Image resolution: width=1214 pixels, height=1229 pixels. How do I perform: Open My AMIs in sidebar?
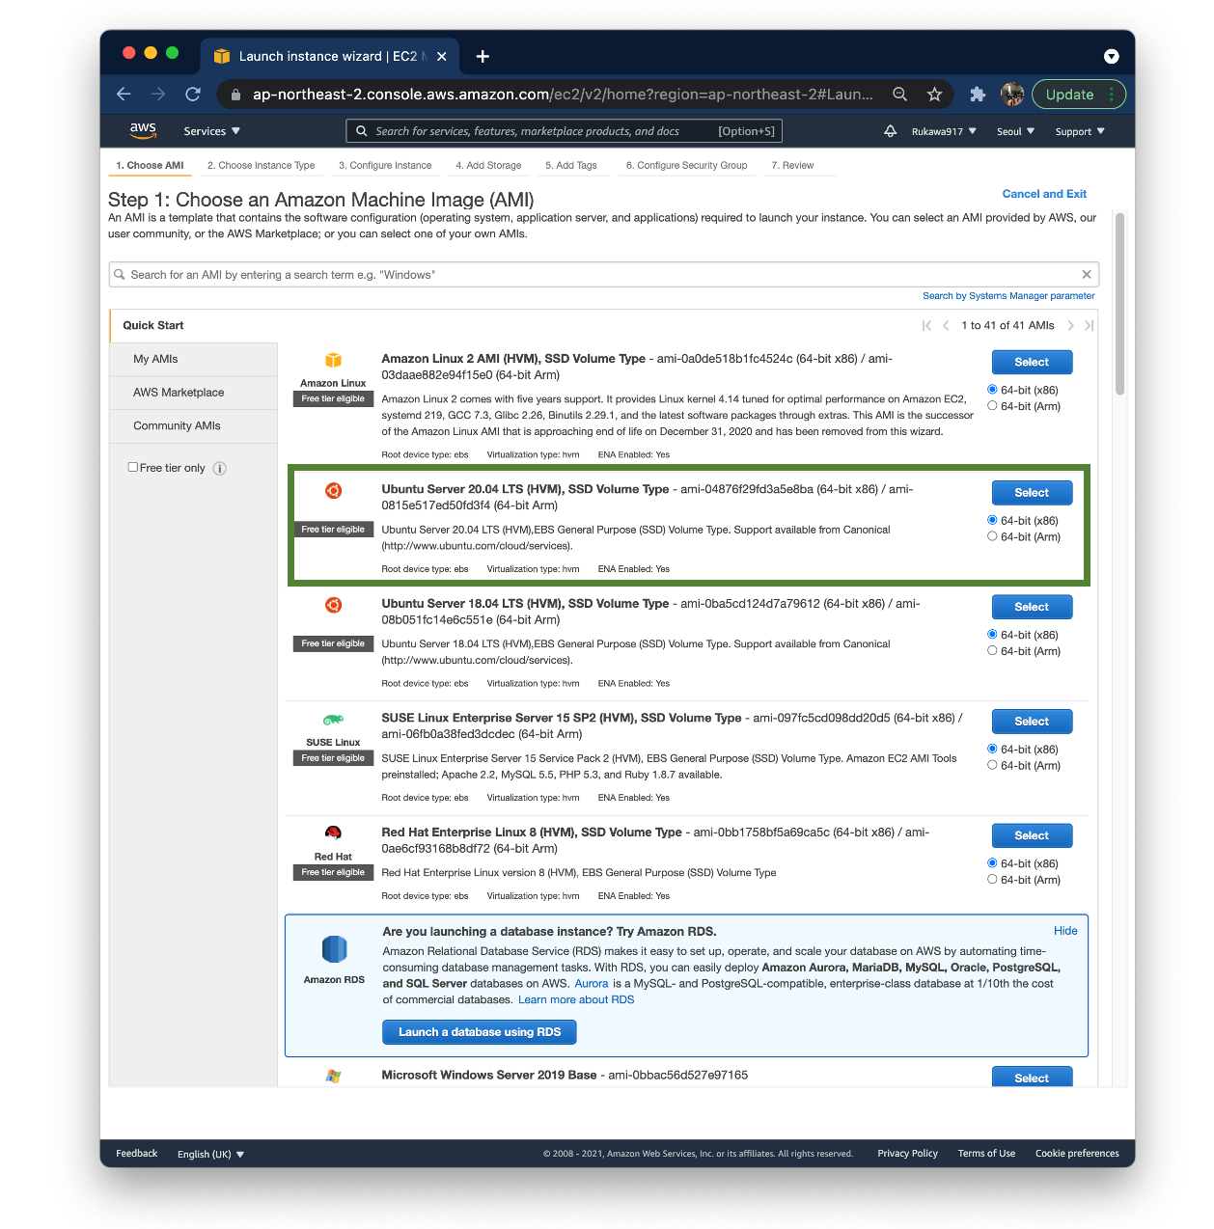194,359
